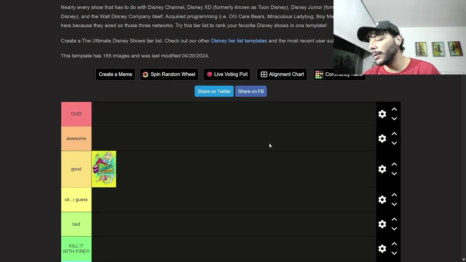Share the tier list on Twitter
This screenshot has height=262, width=466.
(214, 91)
